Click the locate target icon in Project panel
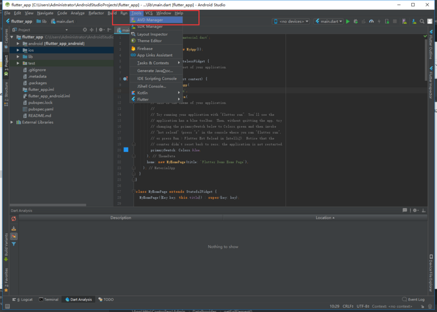This screenshot has width=437, height=312. click(x=85, y=30)
